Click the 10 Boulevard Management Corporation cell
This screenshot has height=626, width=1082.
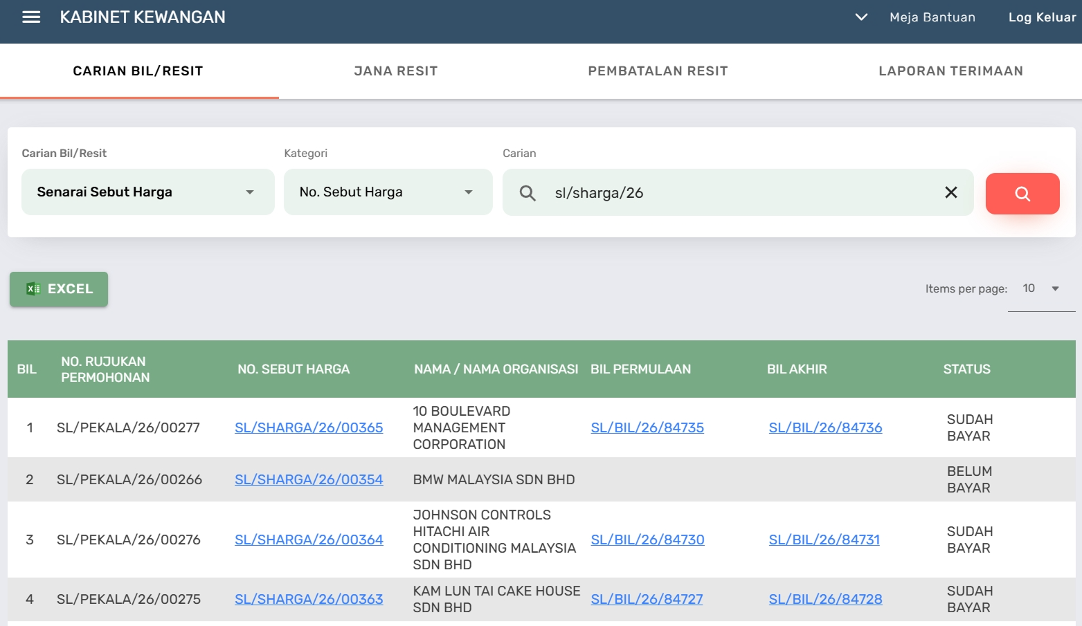tap(462, 427)
